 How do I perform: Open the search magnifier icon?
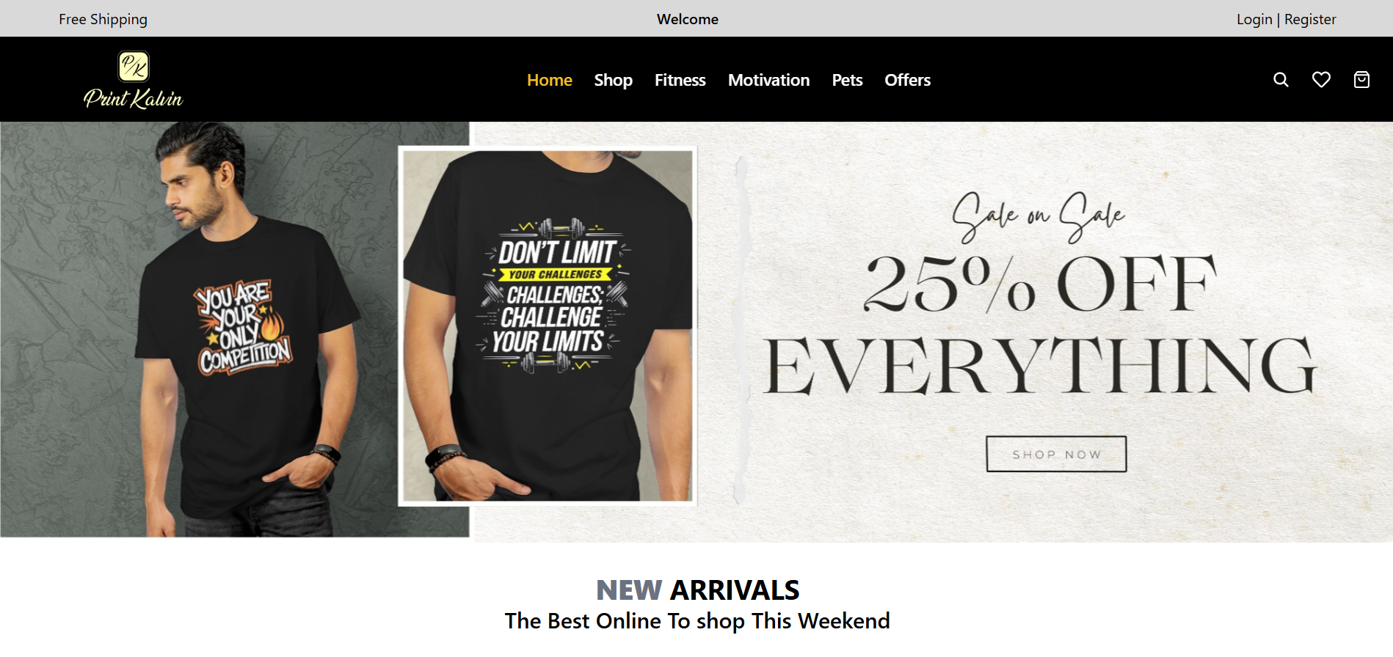tap(1281, 80)
